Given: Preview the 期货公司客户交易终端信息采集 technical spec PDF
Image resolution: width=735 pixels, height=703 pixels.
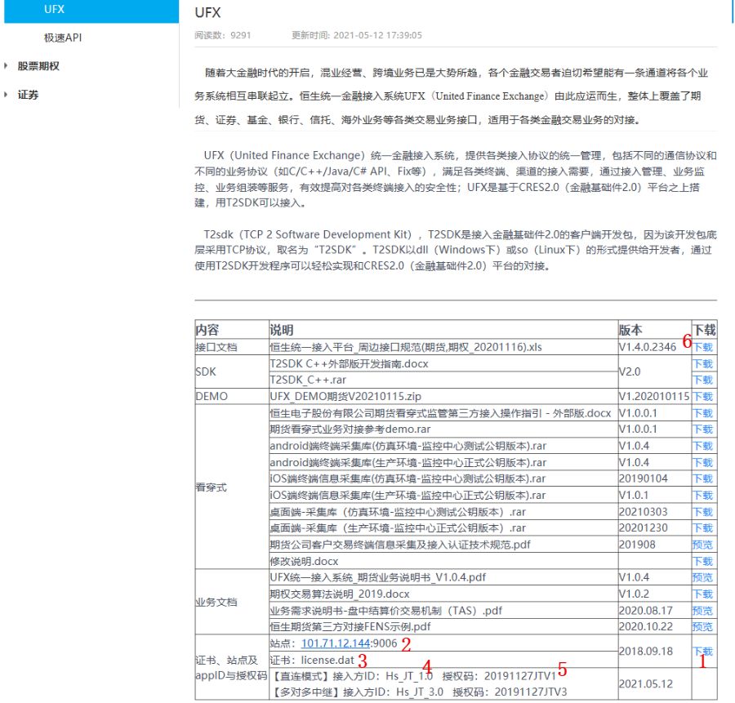Looking at the screenshot, I should (x=702, y=545).
